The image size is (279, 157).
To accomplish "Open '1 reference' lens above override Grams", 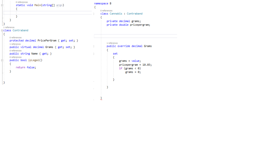I will tap(112, 43).
